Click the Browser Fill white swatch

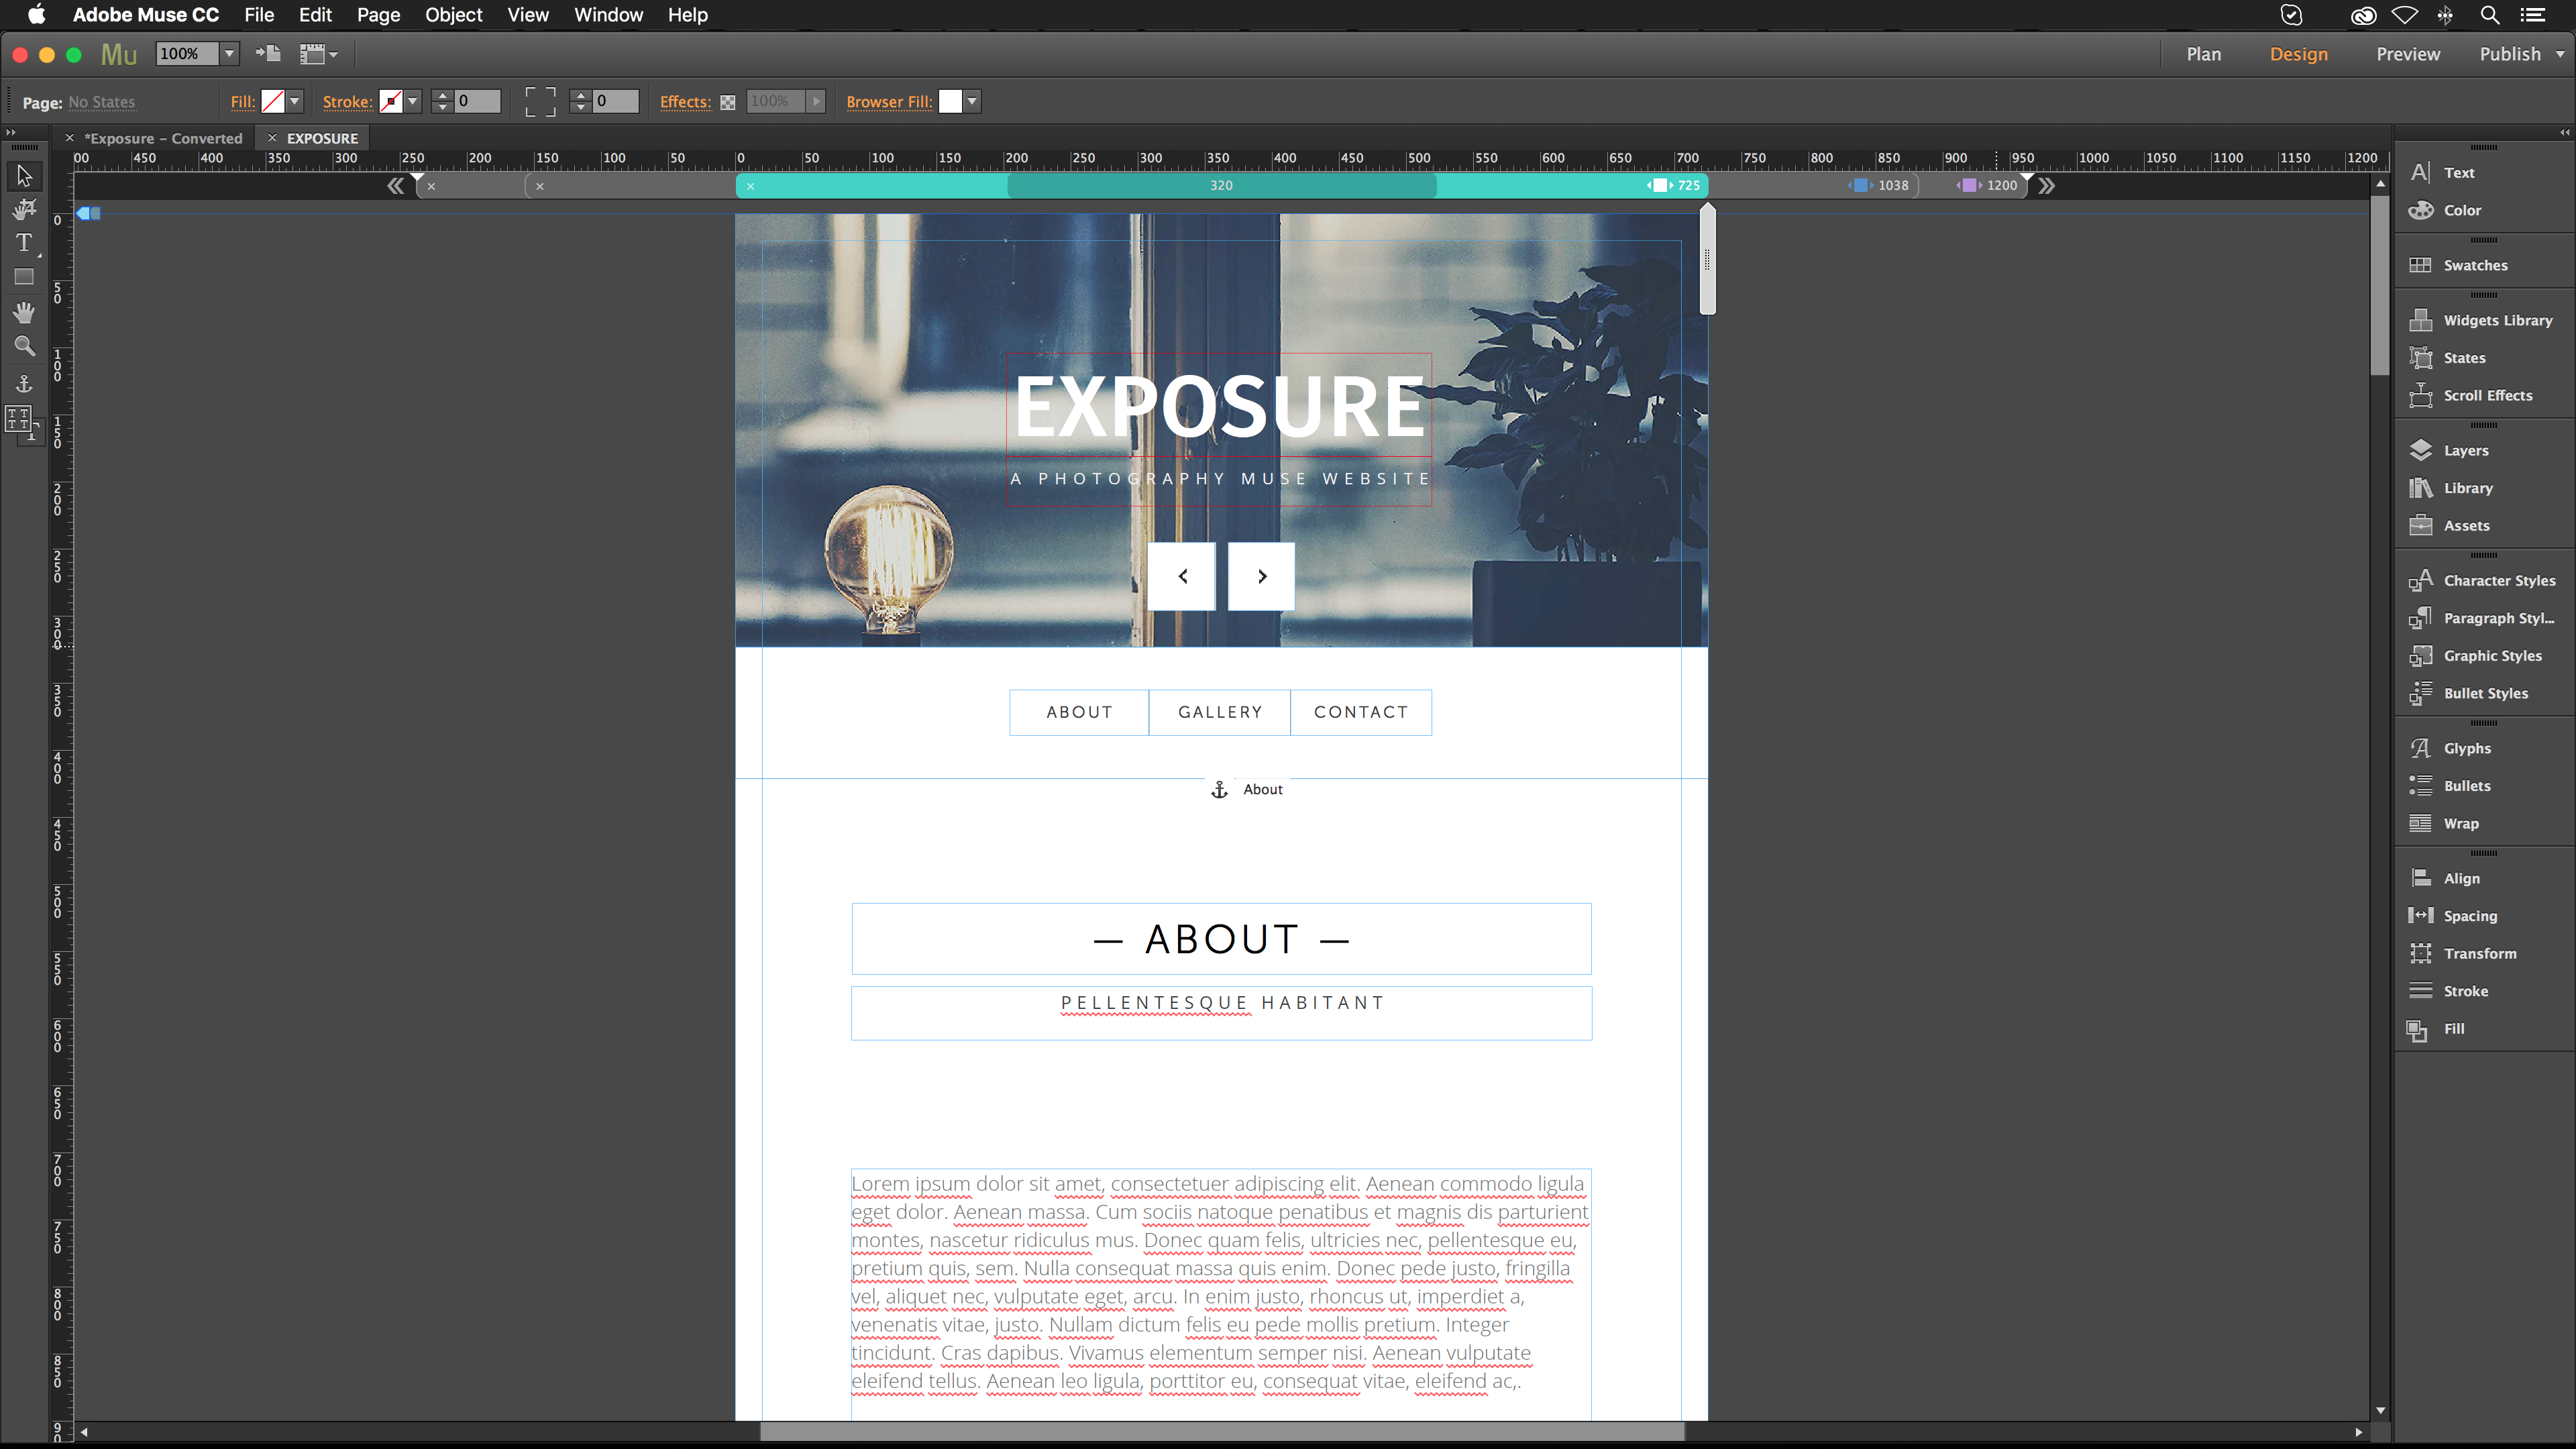950,101
